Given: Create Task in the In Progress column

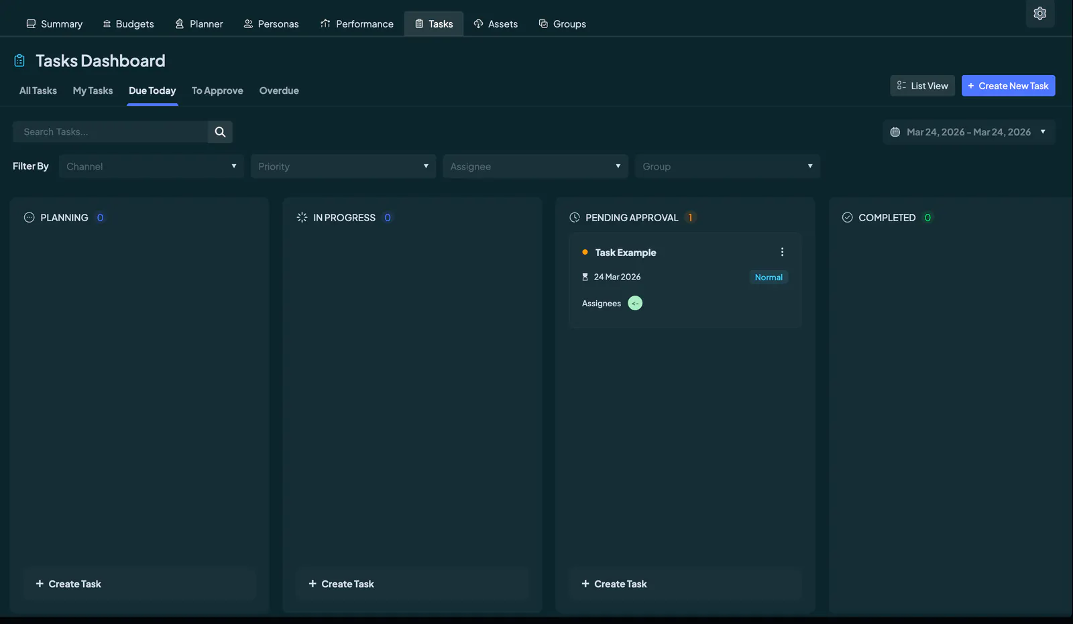Looking at the screenshot, I should [x=412, y=584].
